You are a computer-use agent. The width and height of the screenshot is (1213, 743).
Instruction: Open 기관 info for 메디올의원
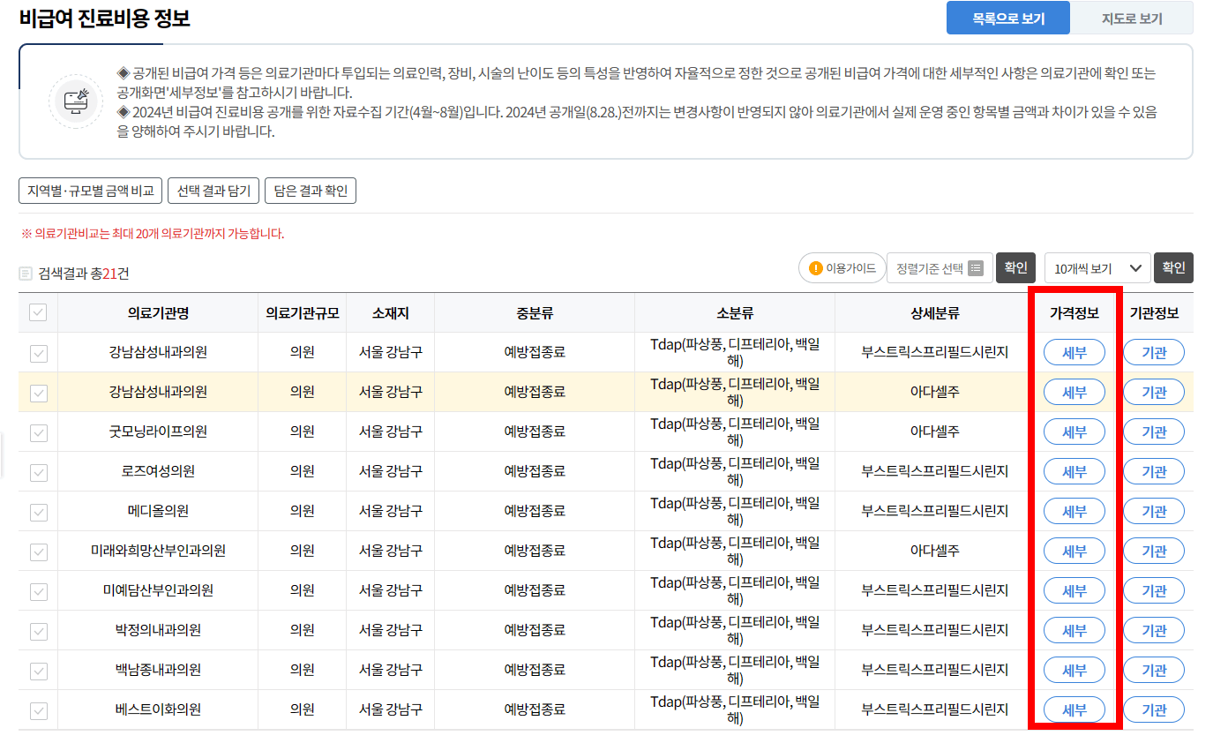[x=1154, y=511]
